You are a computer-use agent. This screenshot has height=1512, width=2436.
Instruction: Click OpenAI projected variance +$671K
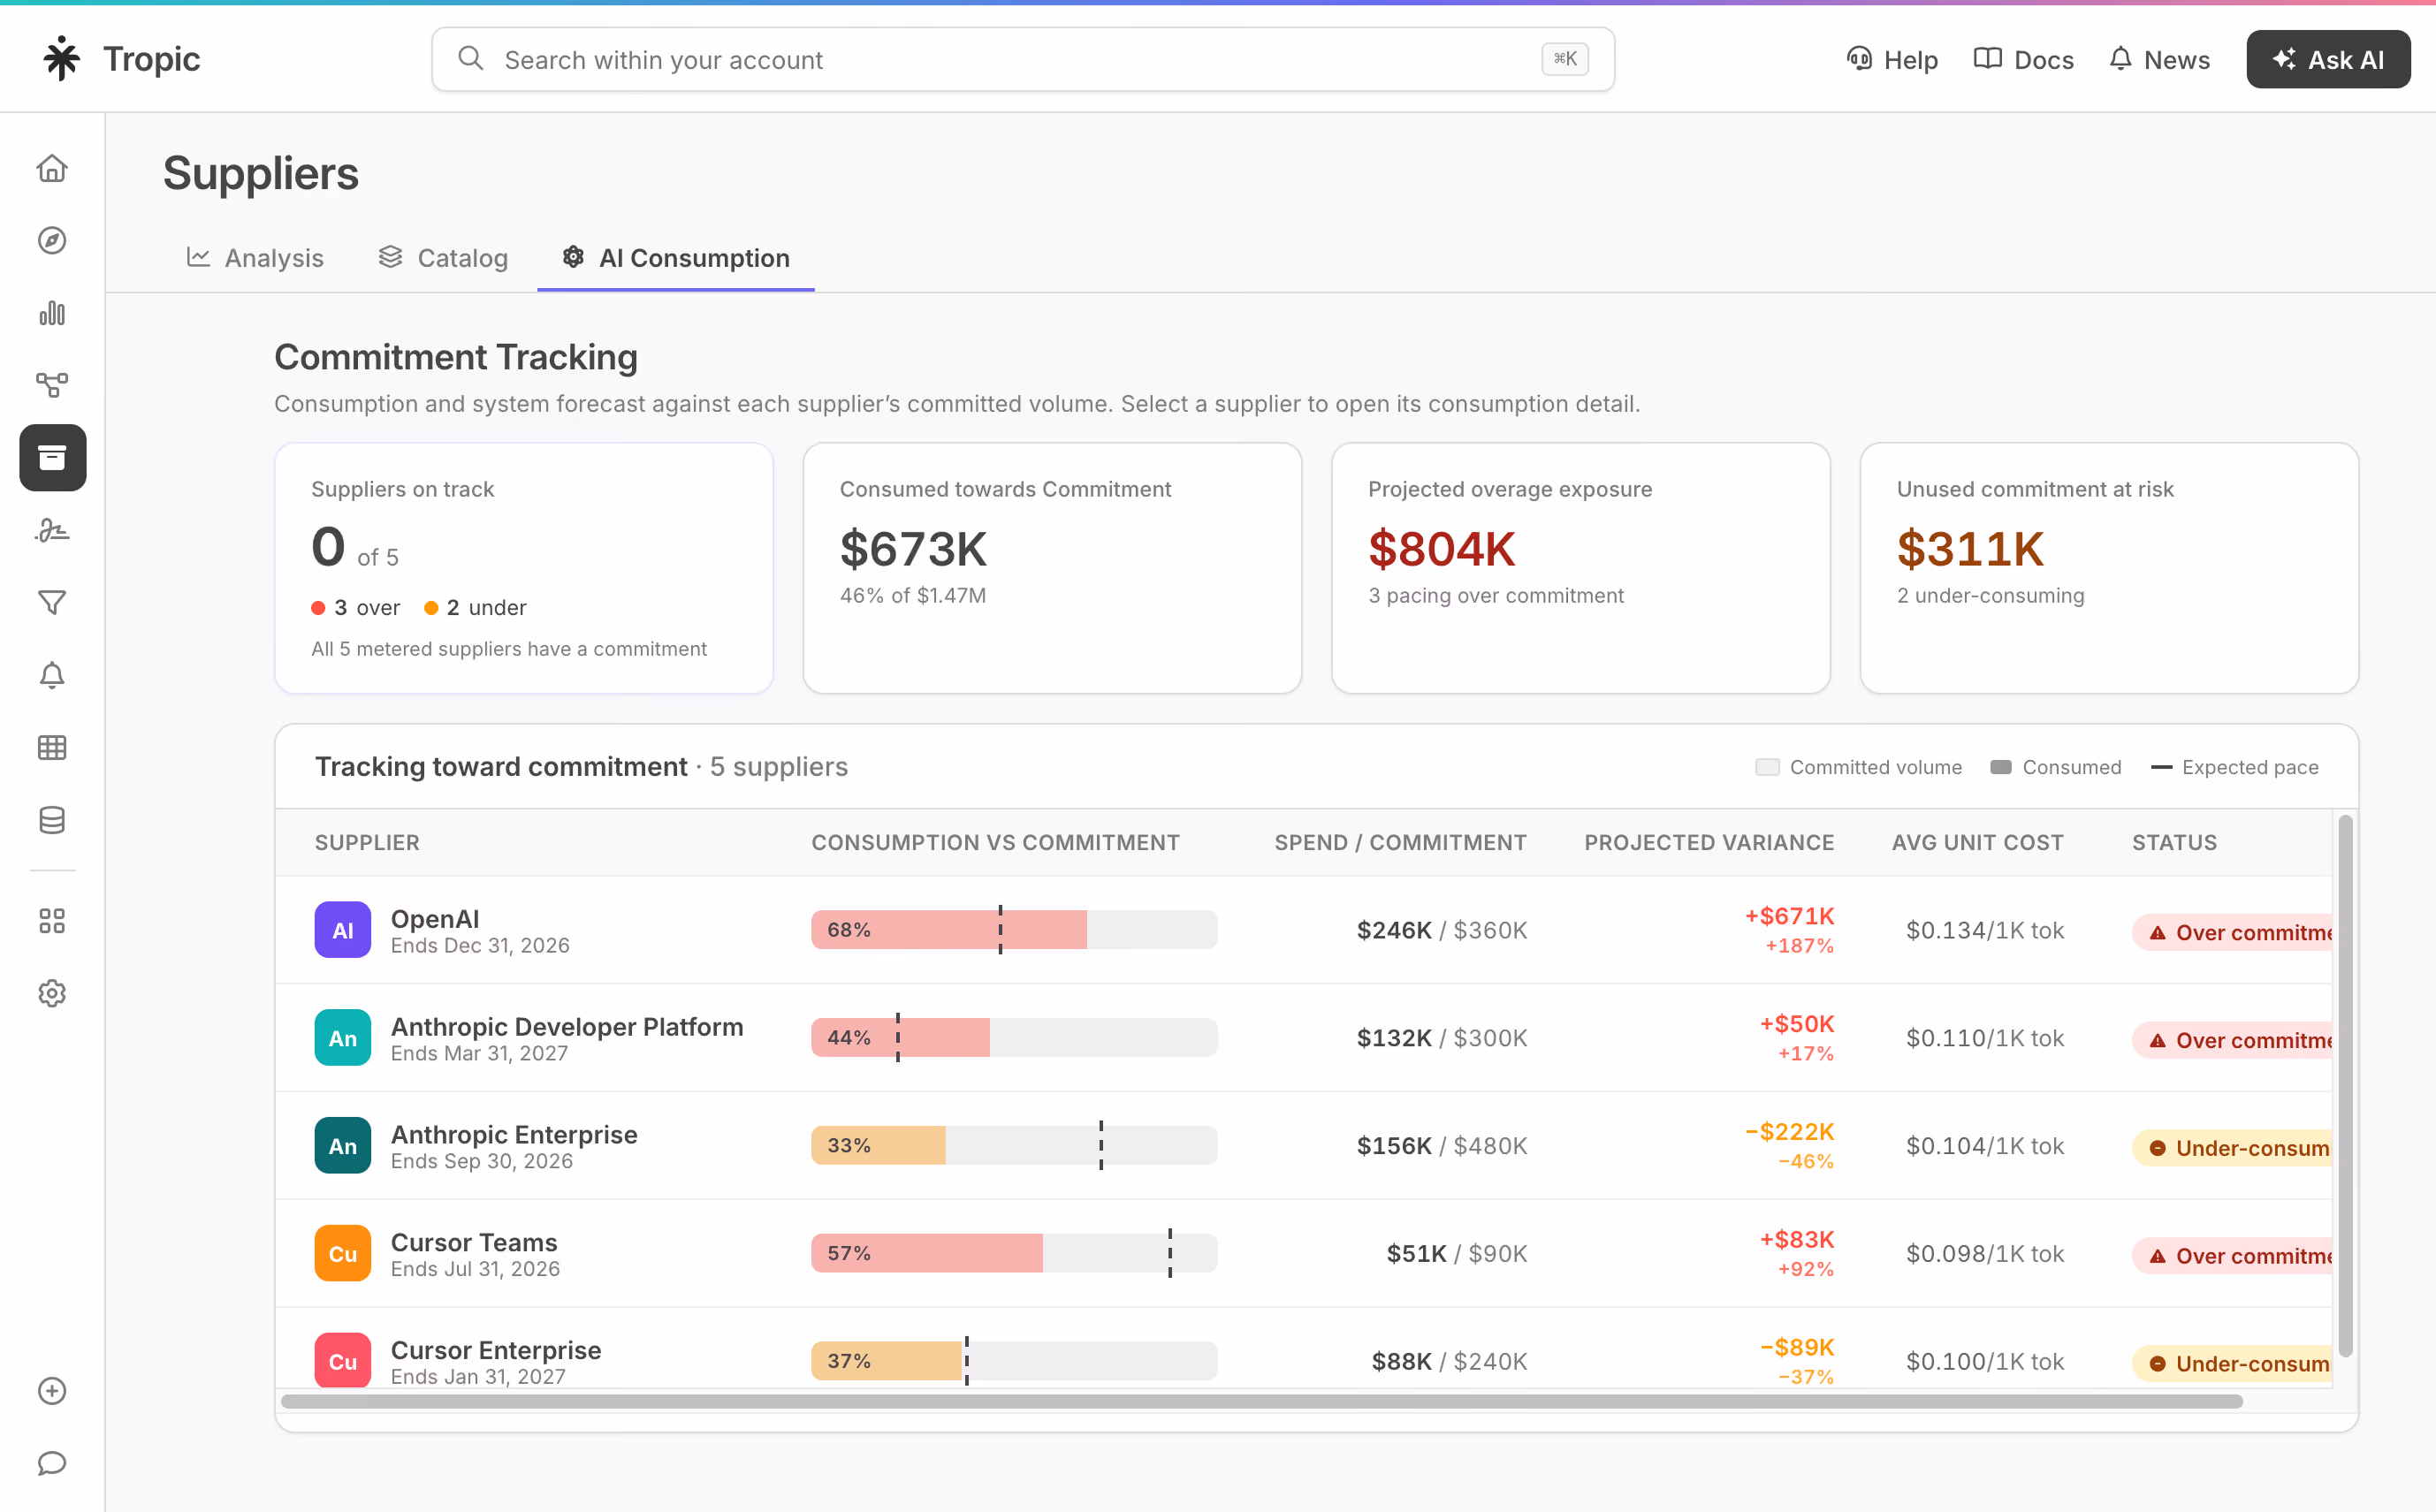click(1789, 916)
